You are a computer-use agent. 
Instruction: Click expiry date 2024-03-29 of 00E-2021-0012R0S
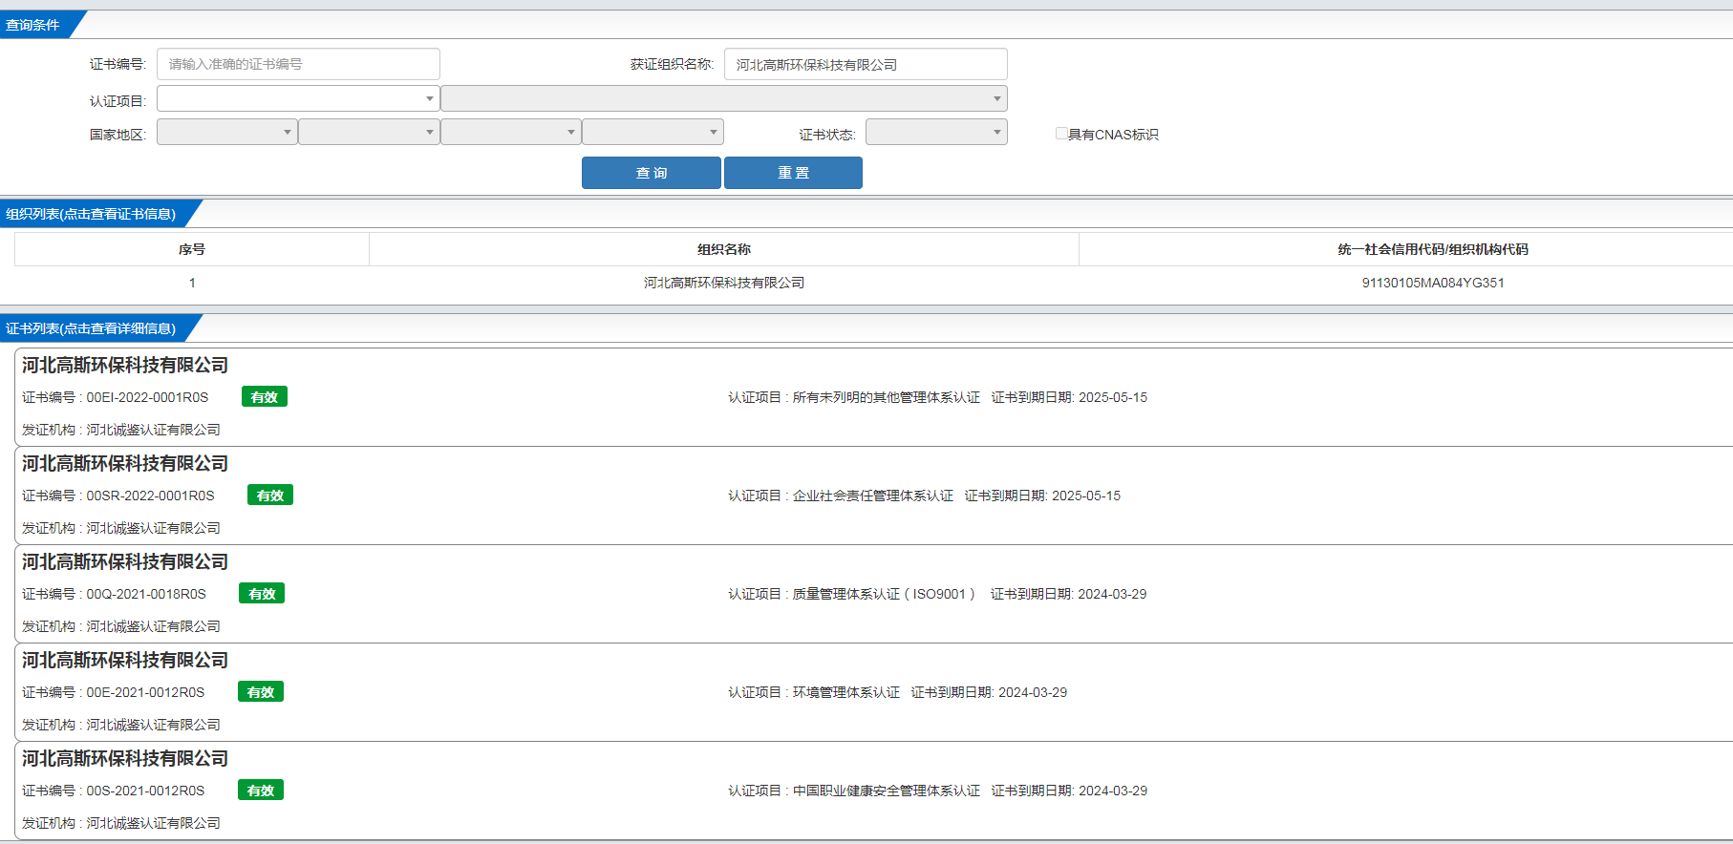[1033, 692]
